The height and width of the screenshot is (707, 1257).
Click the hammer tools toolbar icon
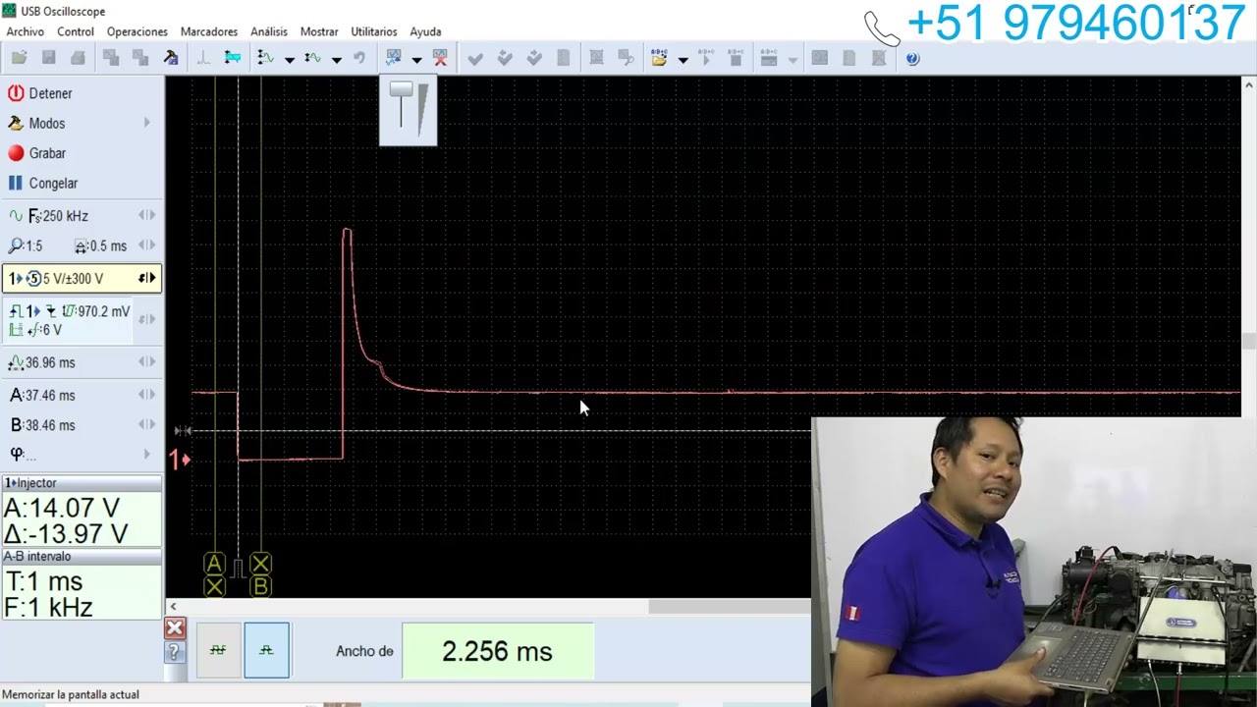(x=171, y=59)
